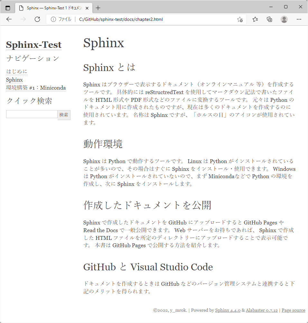The image size is (308, 323).
Task: Click inside the browser address bar
Action: pos(129,19)
